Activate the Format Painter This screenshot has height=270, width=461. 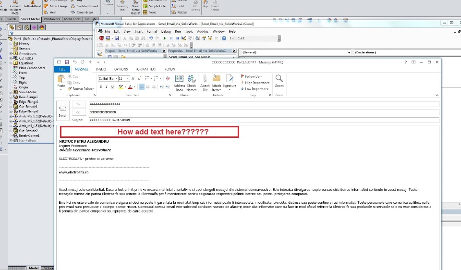tap(81, 88)
